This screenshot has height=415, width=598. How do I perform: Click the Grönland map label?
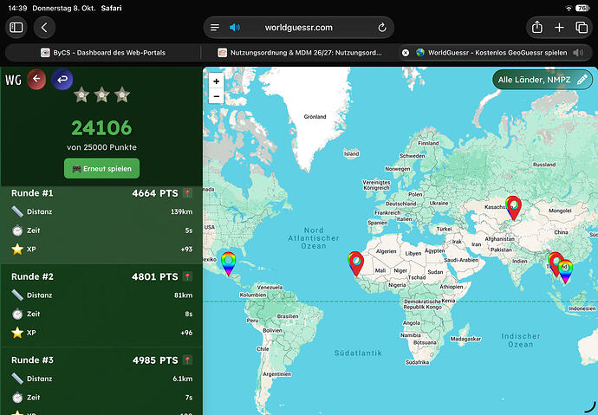(315, 117)
